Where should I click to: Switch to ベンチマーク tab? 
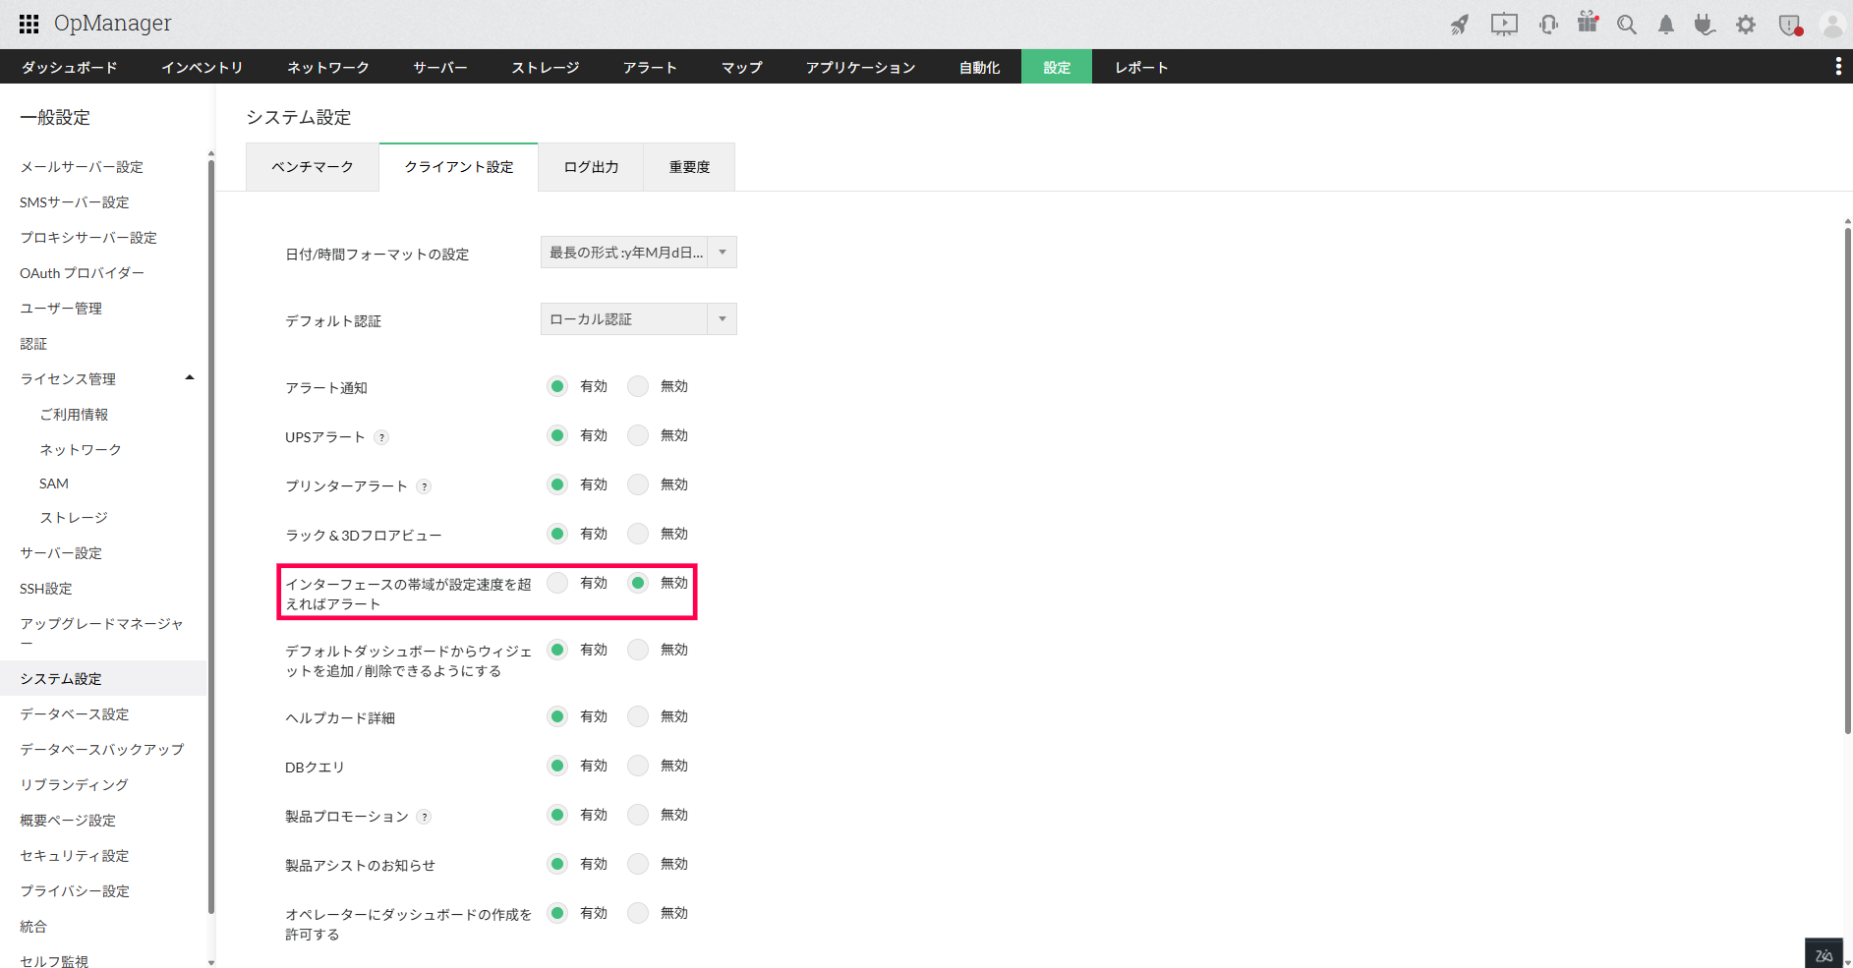point(313,167)
